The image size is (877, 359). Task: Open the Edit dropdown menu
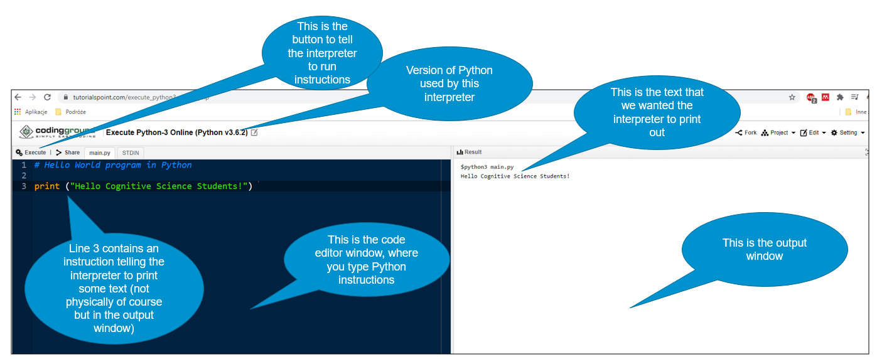point(813,133)
